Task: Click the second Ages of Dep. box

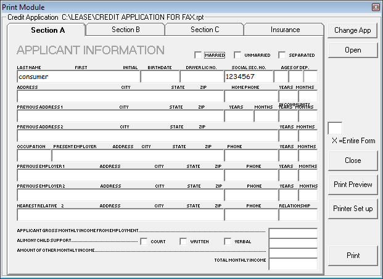Action: point(296,77)
